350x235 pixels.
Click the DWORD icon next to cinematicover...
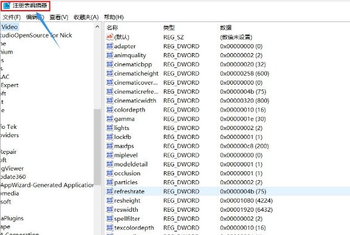109,82
